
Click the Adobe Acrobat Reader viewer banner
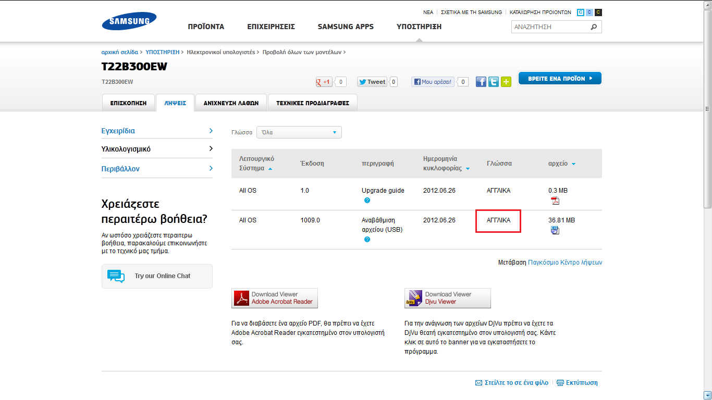275,298
